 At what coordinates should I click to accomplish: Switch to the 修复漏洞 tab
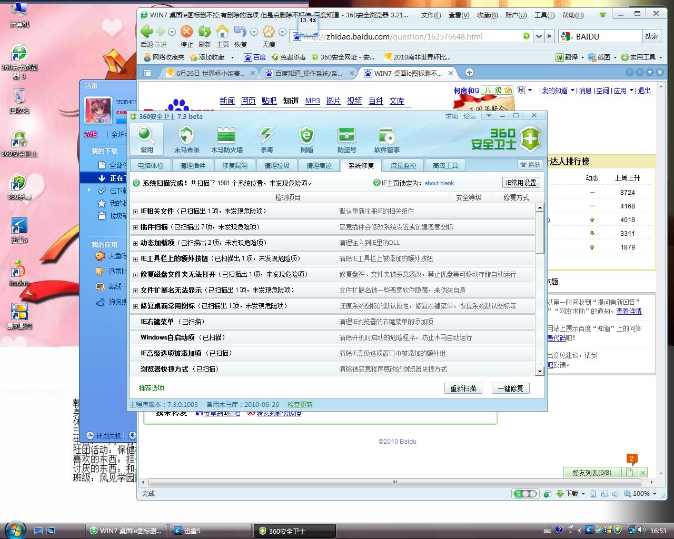[235, 165]
